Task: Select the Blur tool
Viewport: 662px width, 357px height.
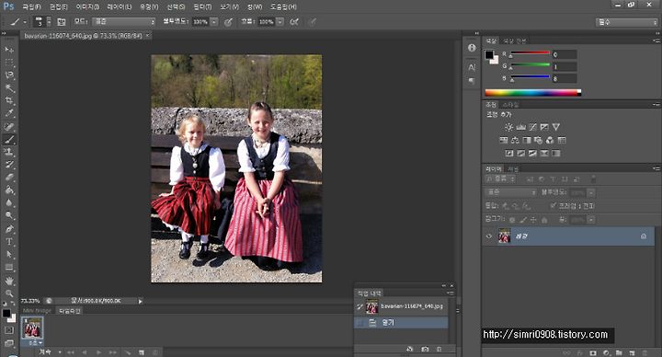Action: point(9,202)
